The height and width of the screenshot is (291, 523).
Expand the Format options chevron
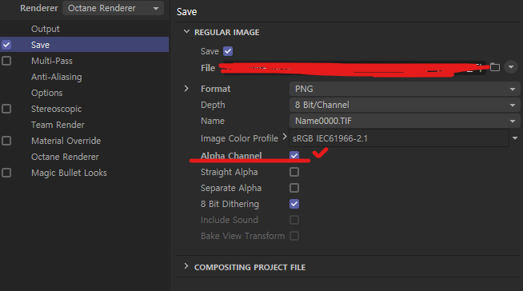[186, 89]
